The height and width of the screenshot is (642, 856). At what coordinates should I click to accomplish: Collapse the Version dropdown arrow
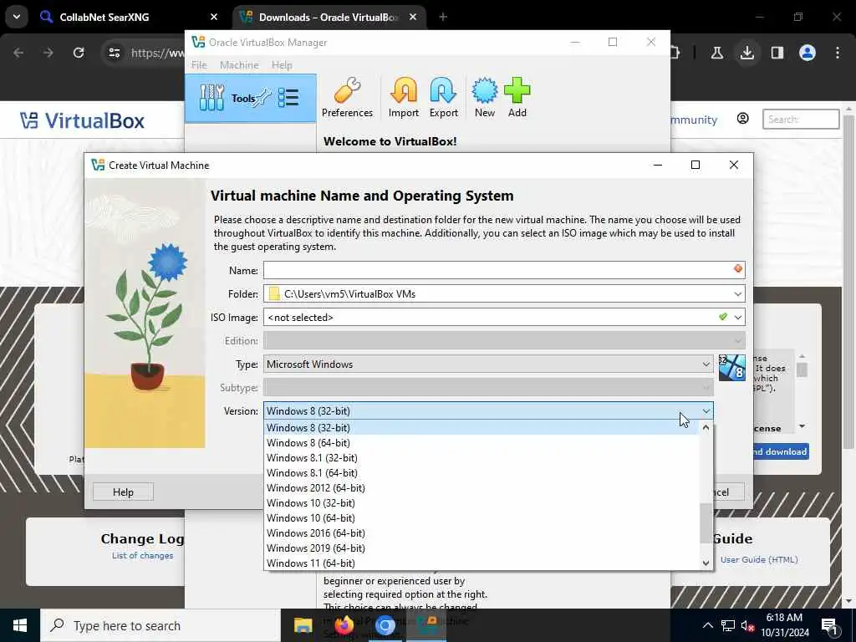(x=706, y=411)
